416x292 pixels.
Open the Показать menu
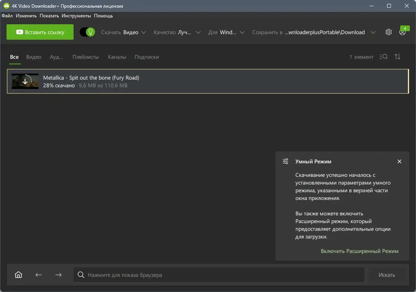(x=49, y=16)
